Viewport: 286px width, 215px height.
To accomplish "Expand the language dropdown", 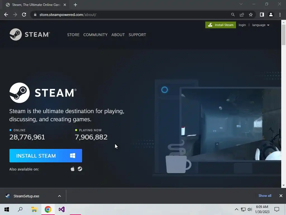I will pyautogui.click(x=261, y=25).
